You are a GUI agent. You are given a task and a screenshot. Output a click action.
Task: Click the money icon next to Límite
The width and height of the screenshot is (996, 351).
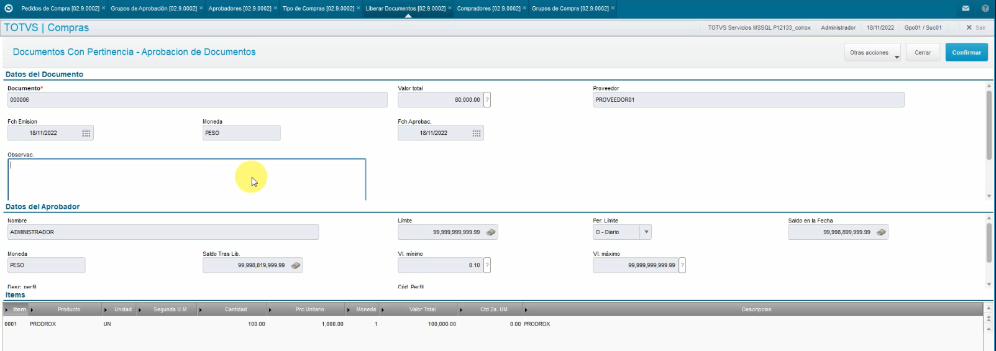(491, 232)
